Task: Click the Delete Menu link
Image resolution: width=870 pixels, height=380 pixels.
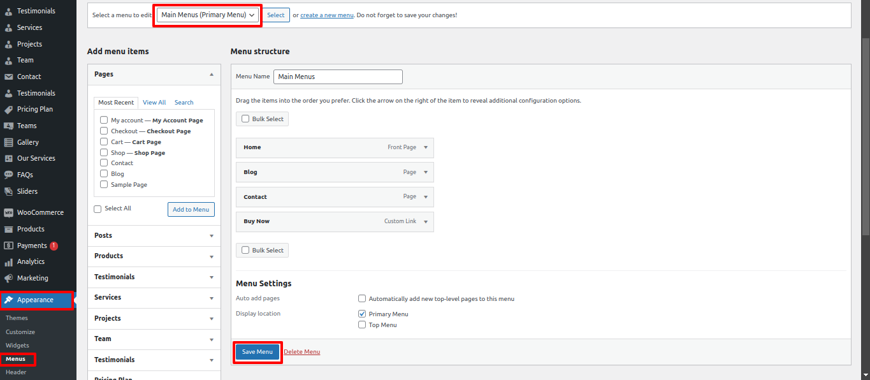Action: point(301,351)
